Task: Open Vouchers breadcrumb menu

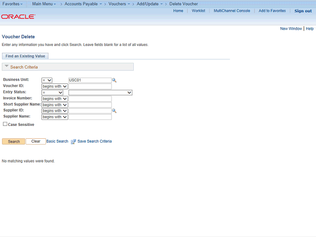Action: 119,4
